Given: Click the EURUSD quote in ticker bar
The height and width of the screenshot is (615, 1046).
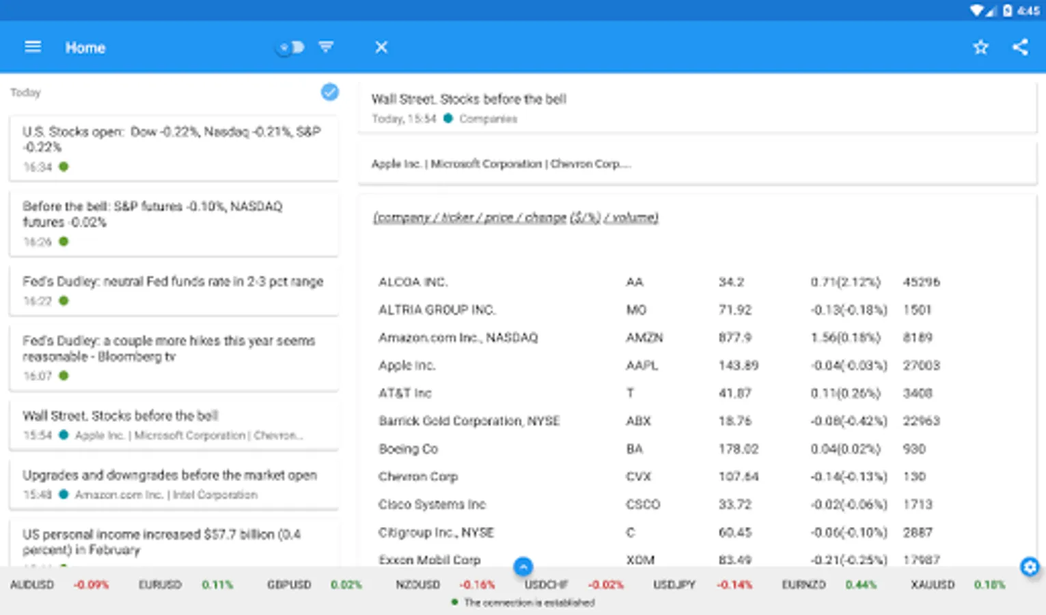Looking at the screenshot, I should [186, 585].
